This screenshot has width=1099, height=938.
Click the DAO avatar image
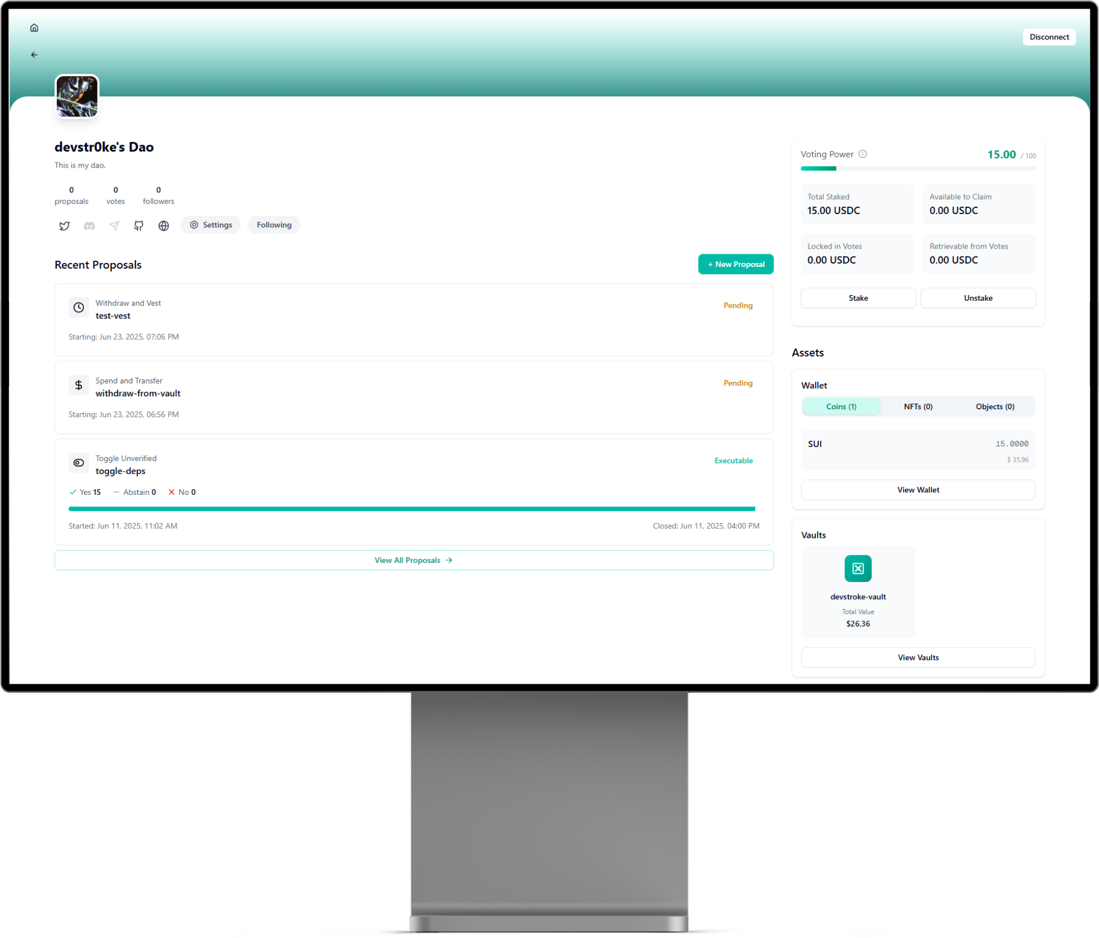77,96
